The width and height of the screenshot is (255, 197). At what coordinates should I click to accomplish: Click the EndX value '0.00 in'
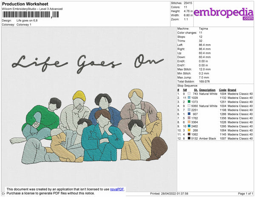[x=203, y=61]
